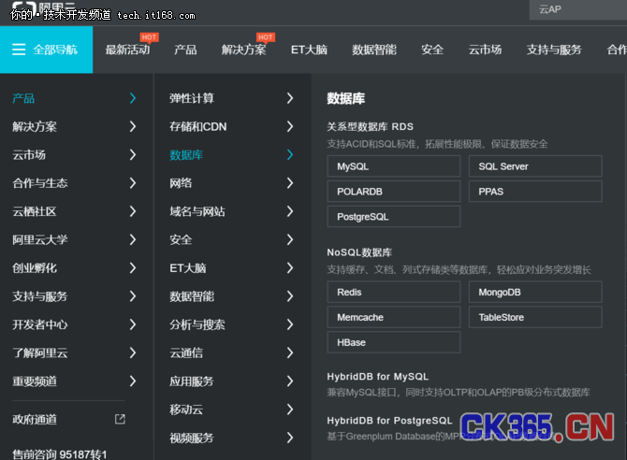Select 分析与搜索 category
The image size is (627, 460).
click(197, 324)
